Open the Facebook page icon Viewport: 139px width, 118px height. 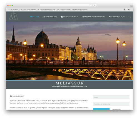pos(125,9)
